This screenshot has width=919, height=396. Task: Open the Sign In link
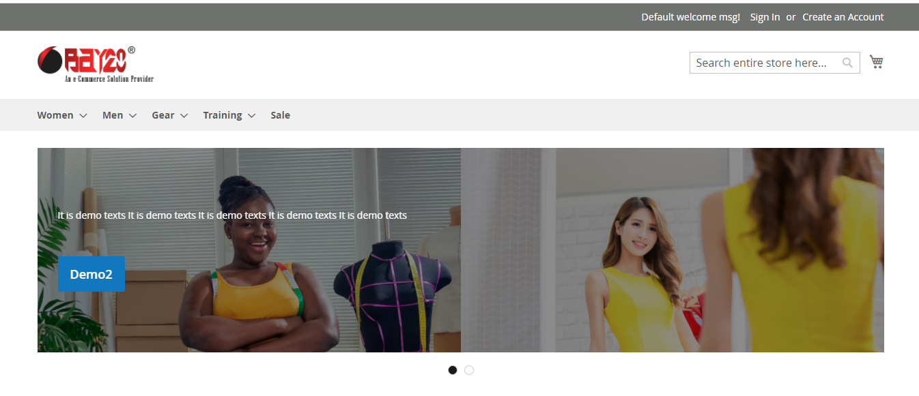point(765,17)
